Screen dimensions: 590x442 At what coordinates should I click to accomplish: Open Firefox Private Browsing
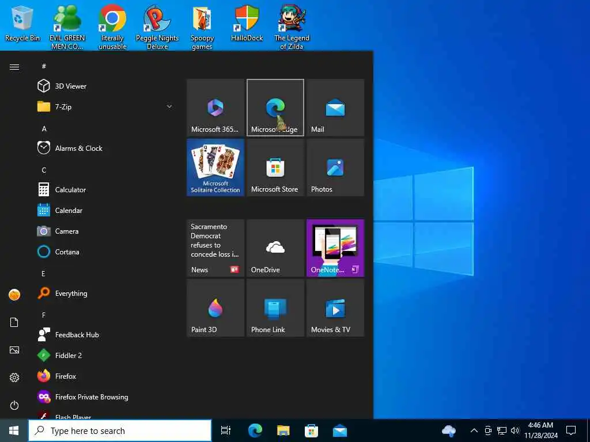coord(105,397)
